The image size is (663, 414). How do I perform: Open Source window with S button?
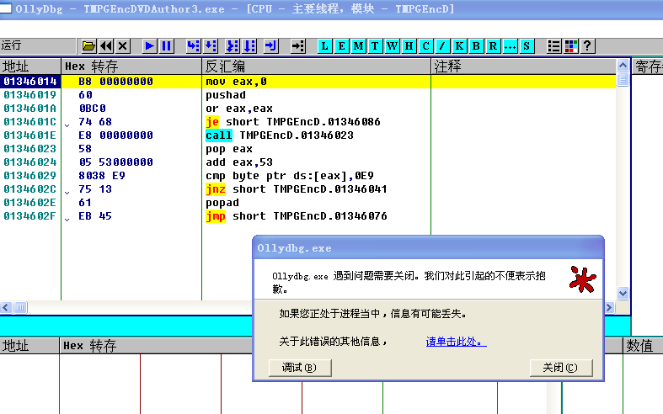coord(527,45)
